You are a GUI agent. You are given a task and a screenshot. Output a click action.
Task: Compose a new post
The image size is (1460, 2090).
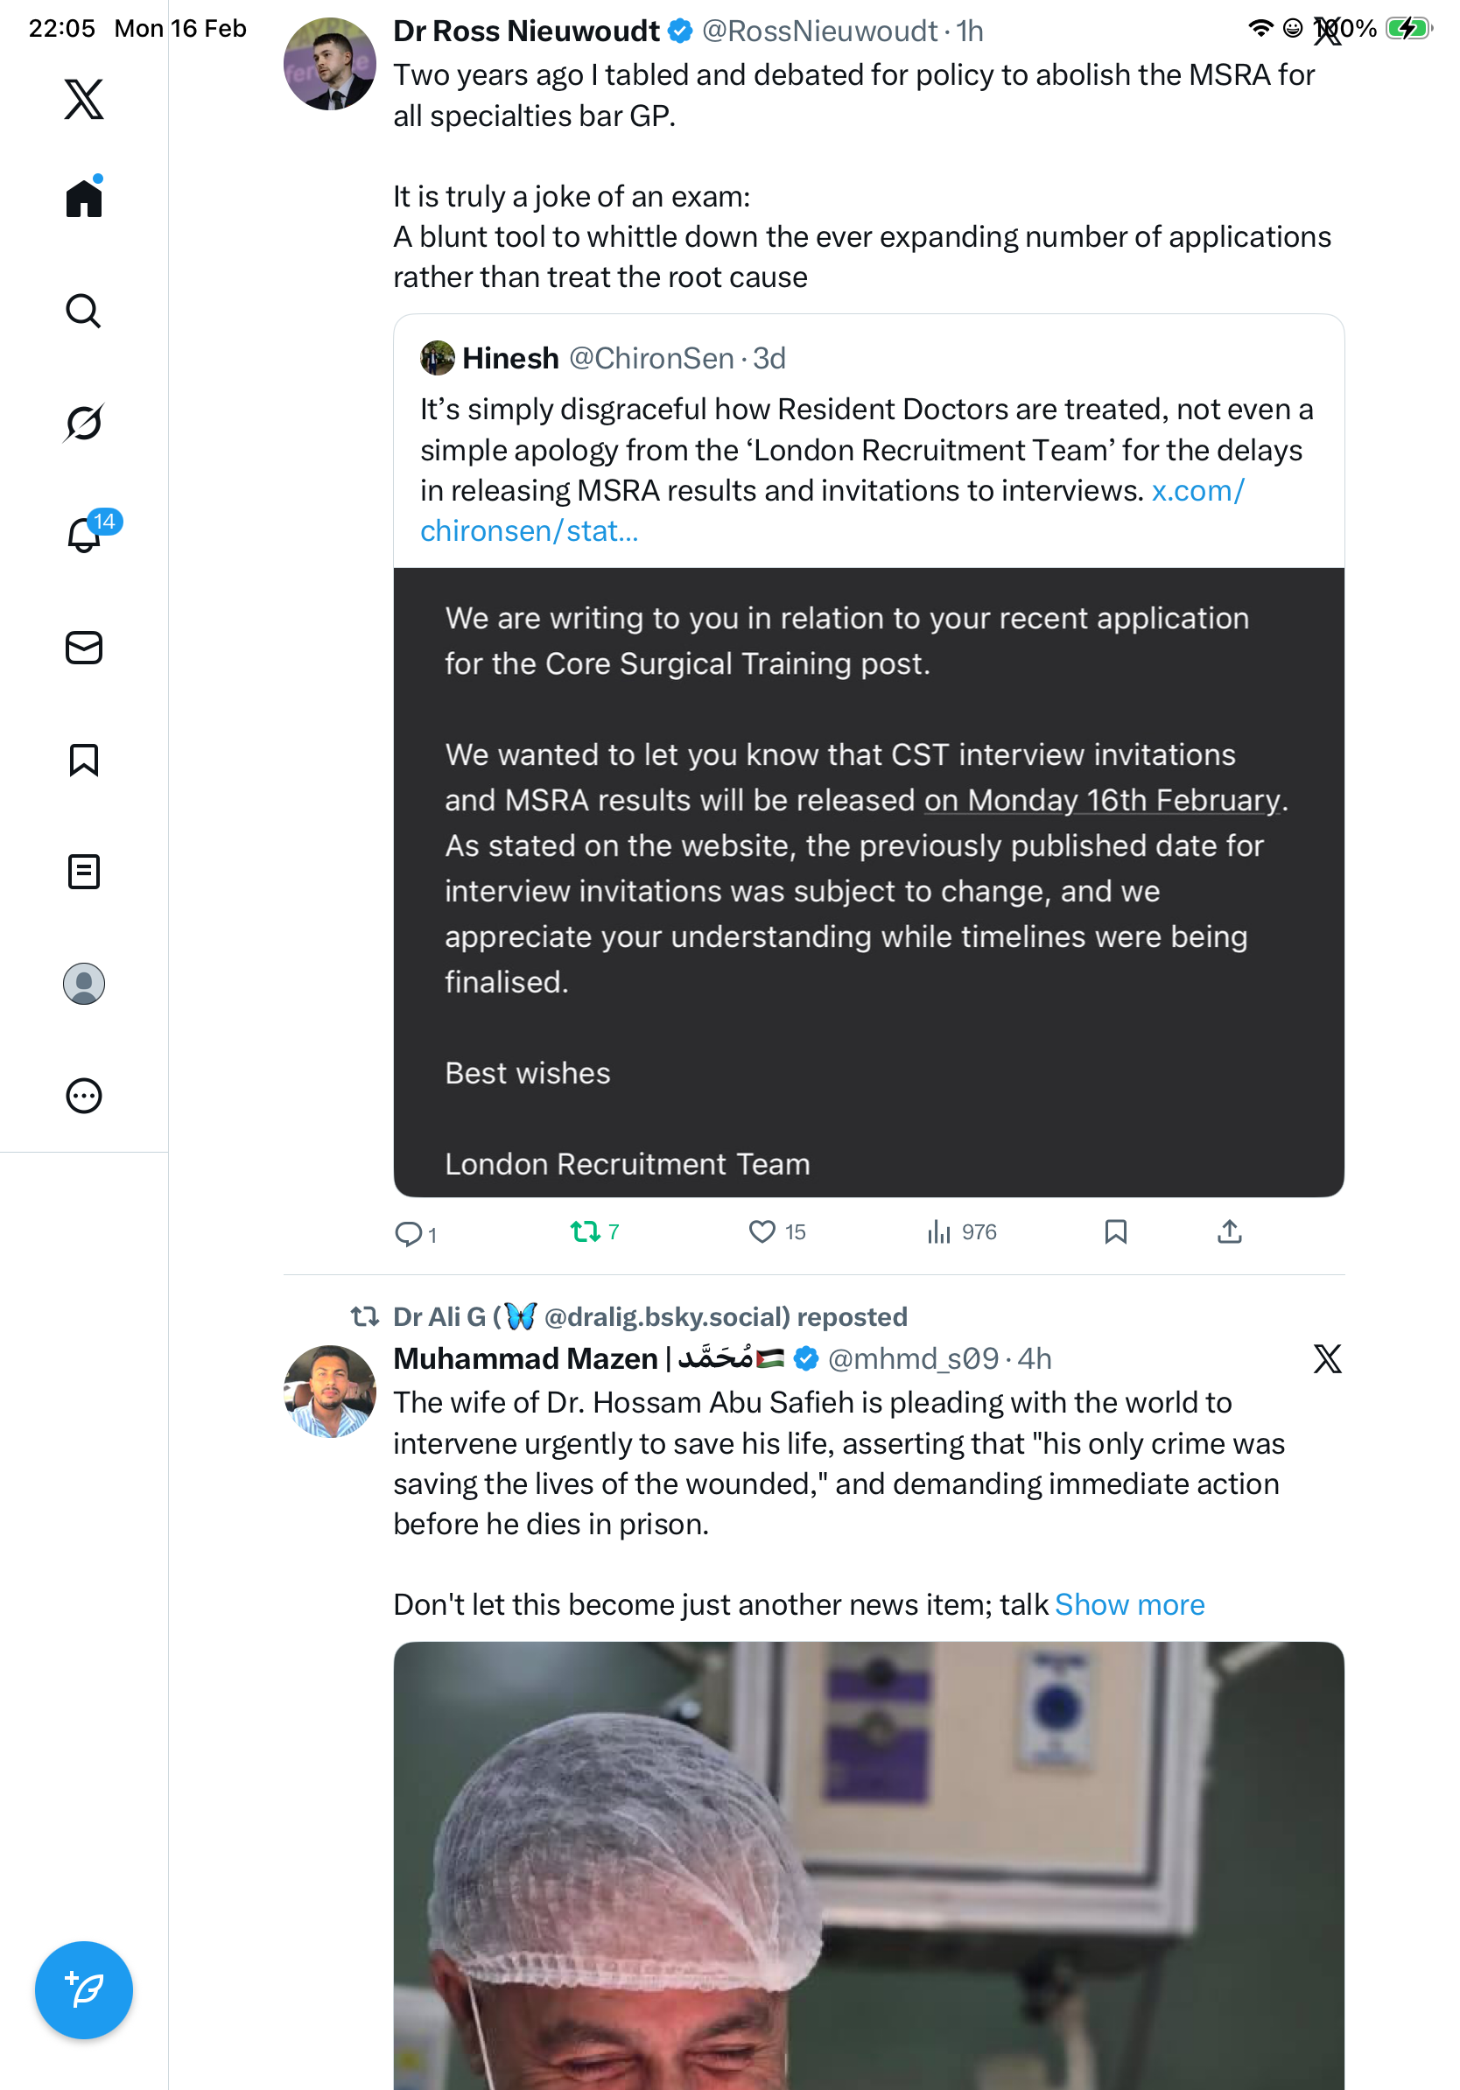[84, 1990]
